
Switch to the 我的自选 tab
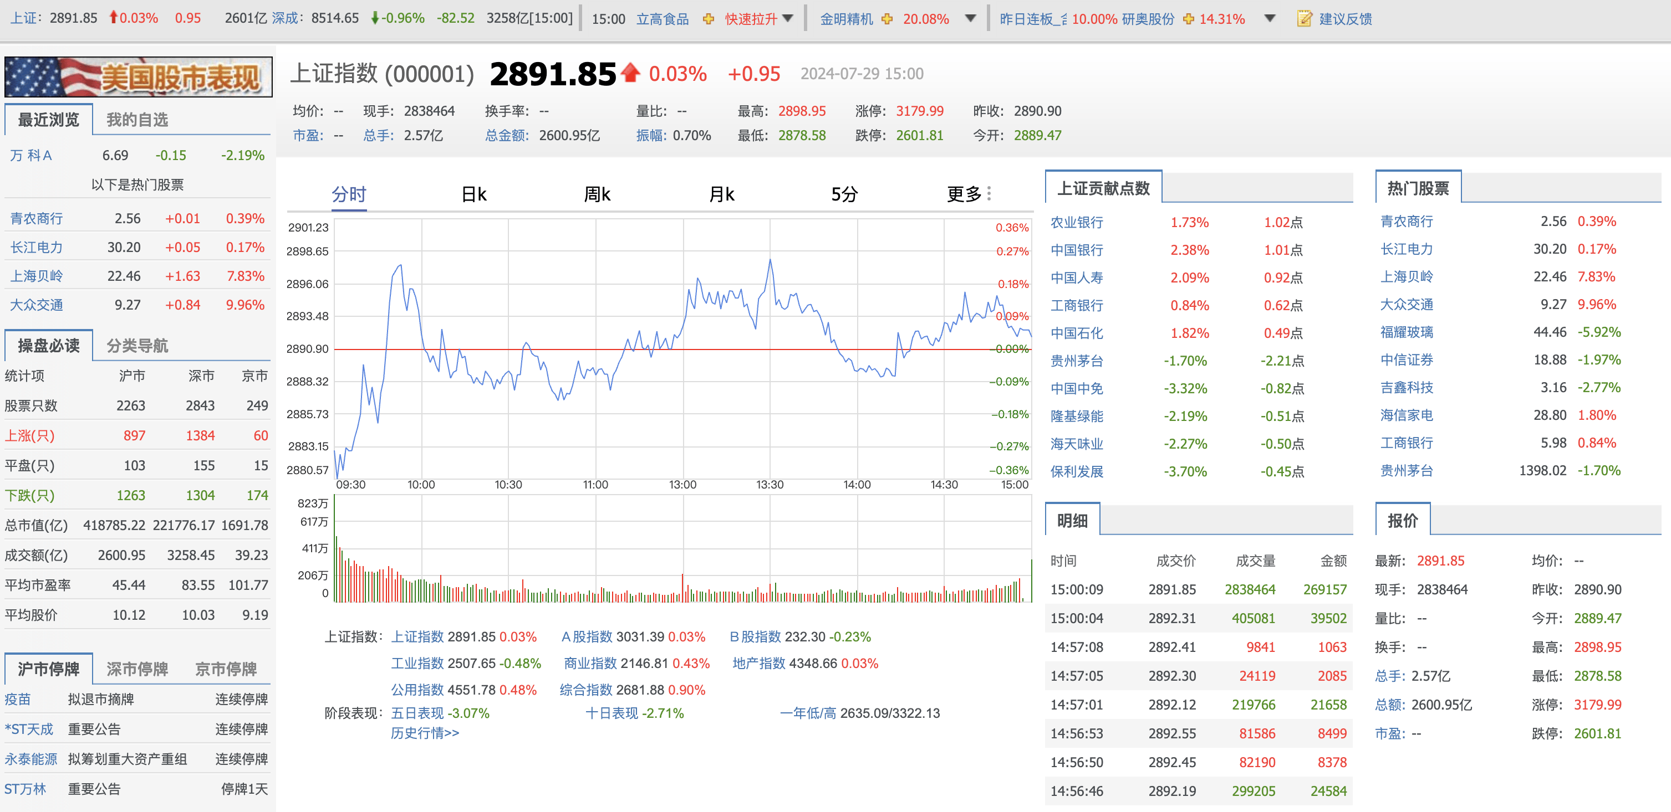[x=137, y=119]
